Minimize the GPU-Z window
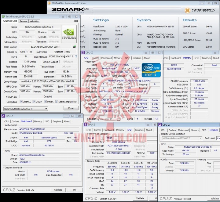The image size is (220, 202). tap(63, 17)
